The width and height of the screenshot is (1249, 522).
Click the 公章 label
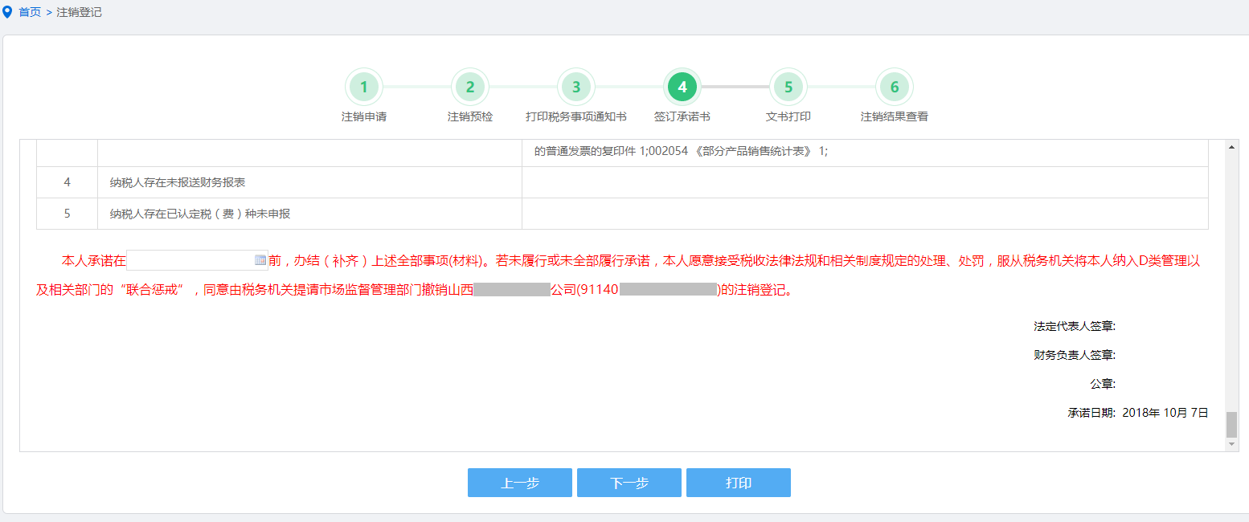tap(1103, 384)
